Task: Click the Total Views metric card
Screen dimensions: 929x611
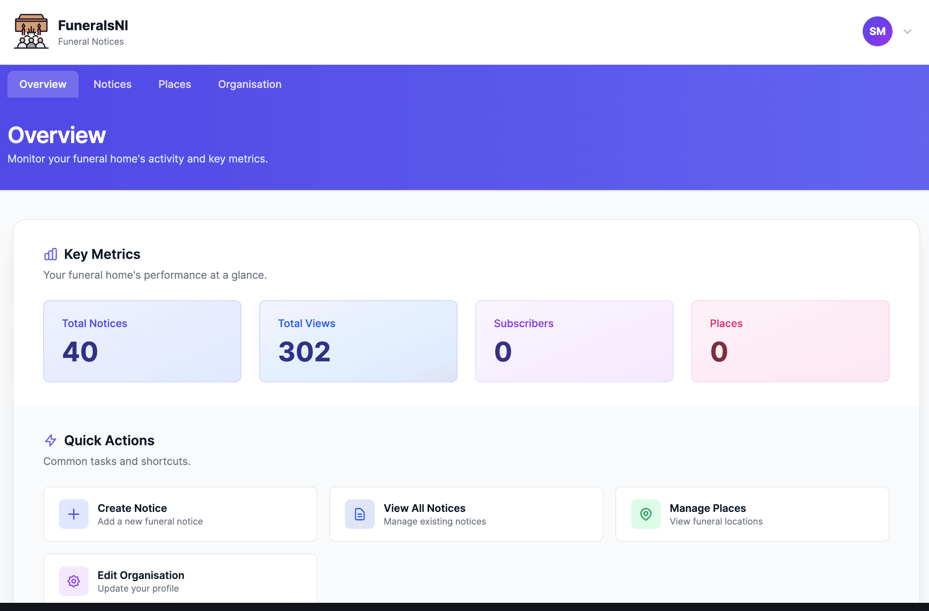Action: [358, 341]
